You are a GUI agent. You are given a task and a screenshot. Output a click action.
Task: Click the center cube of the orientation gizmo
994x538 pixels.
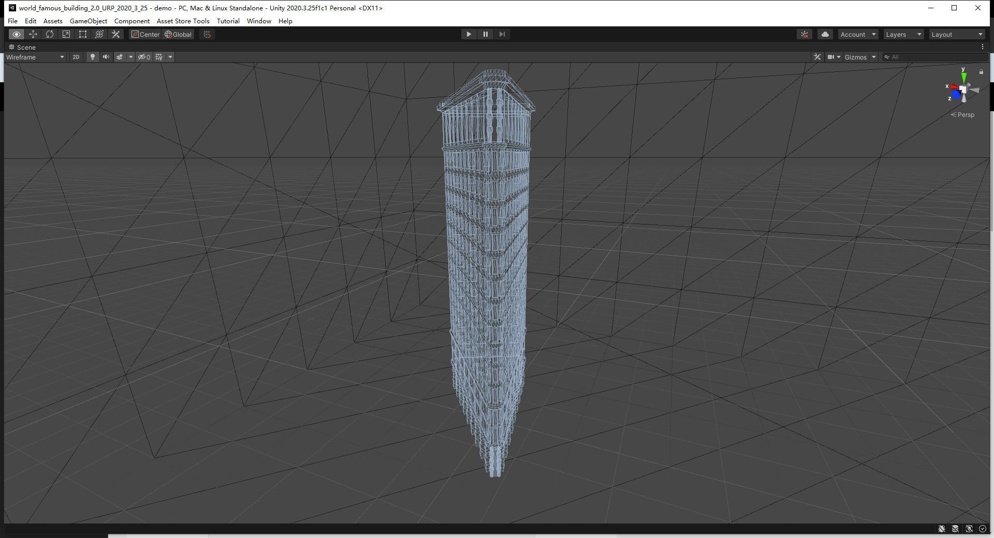tap(963, 90)
